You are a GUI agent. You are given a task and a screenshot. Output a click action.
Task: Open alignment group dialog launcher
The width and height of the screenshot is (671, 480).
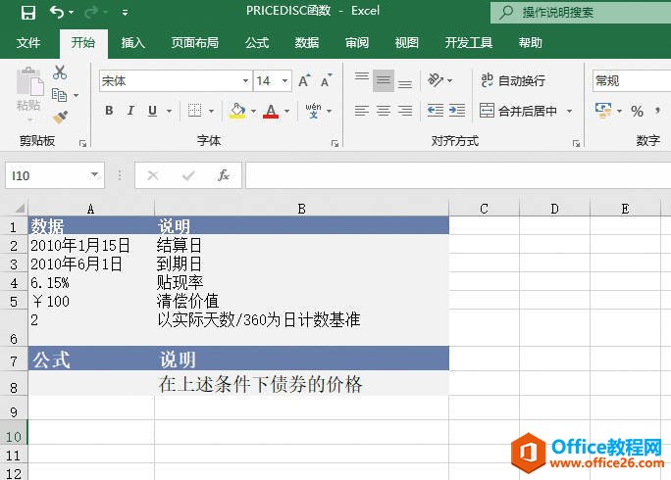(x=576, y=144)
